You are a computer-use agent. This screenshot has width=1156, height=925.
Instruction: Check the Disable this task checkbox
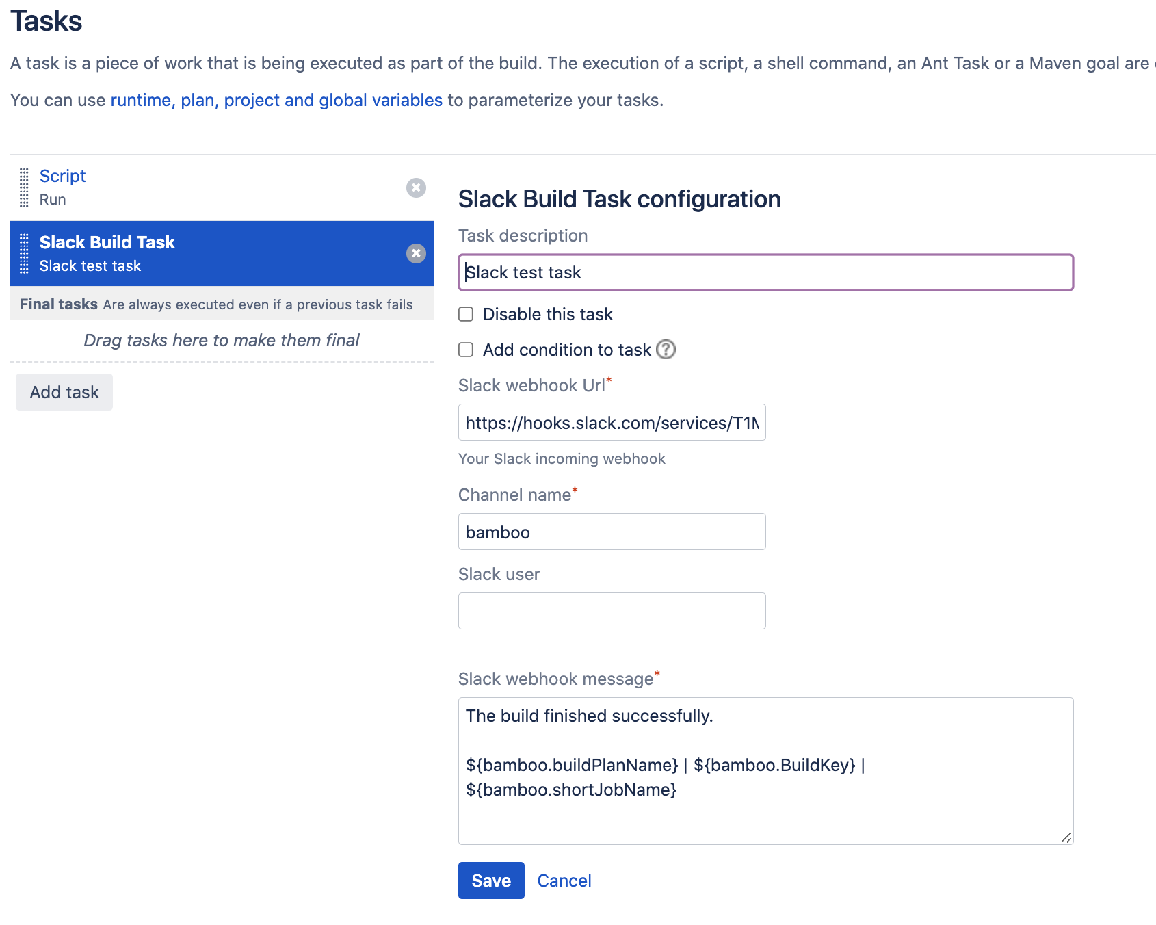click(466, 314)
